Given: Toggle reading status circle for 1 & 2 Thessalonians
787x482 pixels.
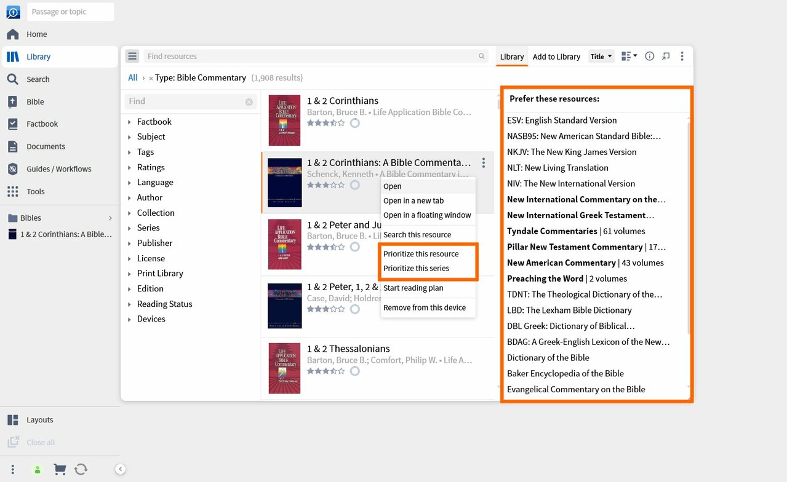Looking at the screenshot, I should click(x=354, y=371).
